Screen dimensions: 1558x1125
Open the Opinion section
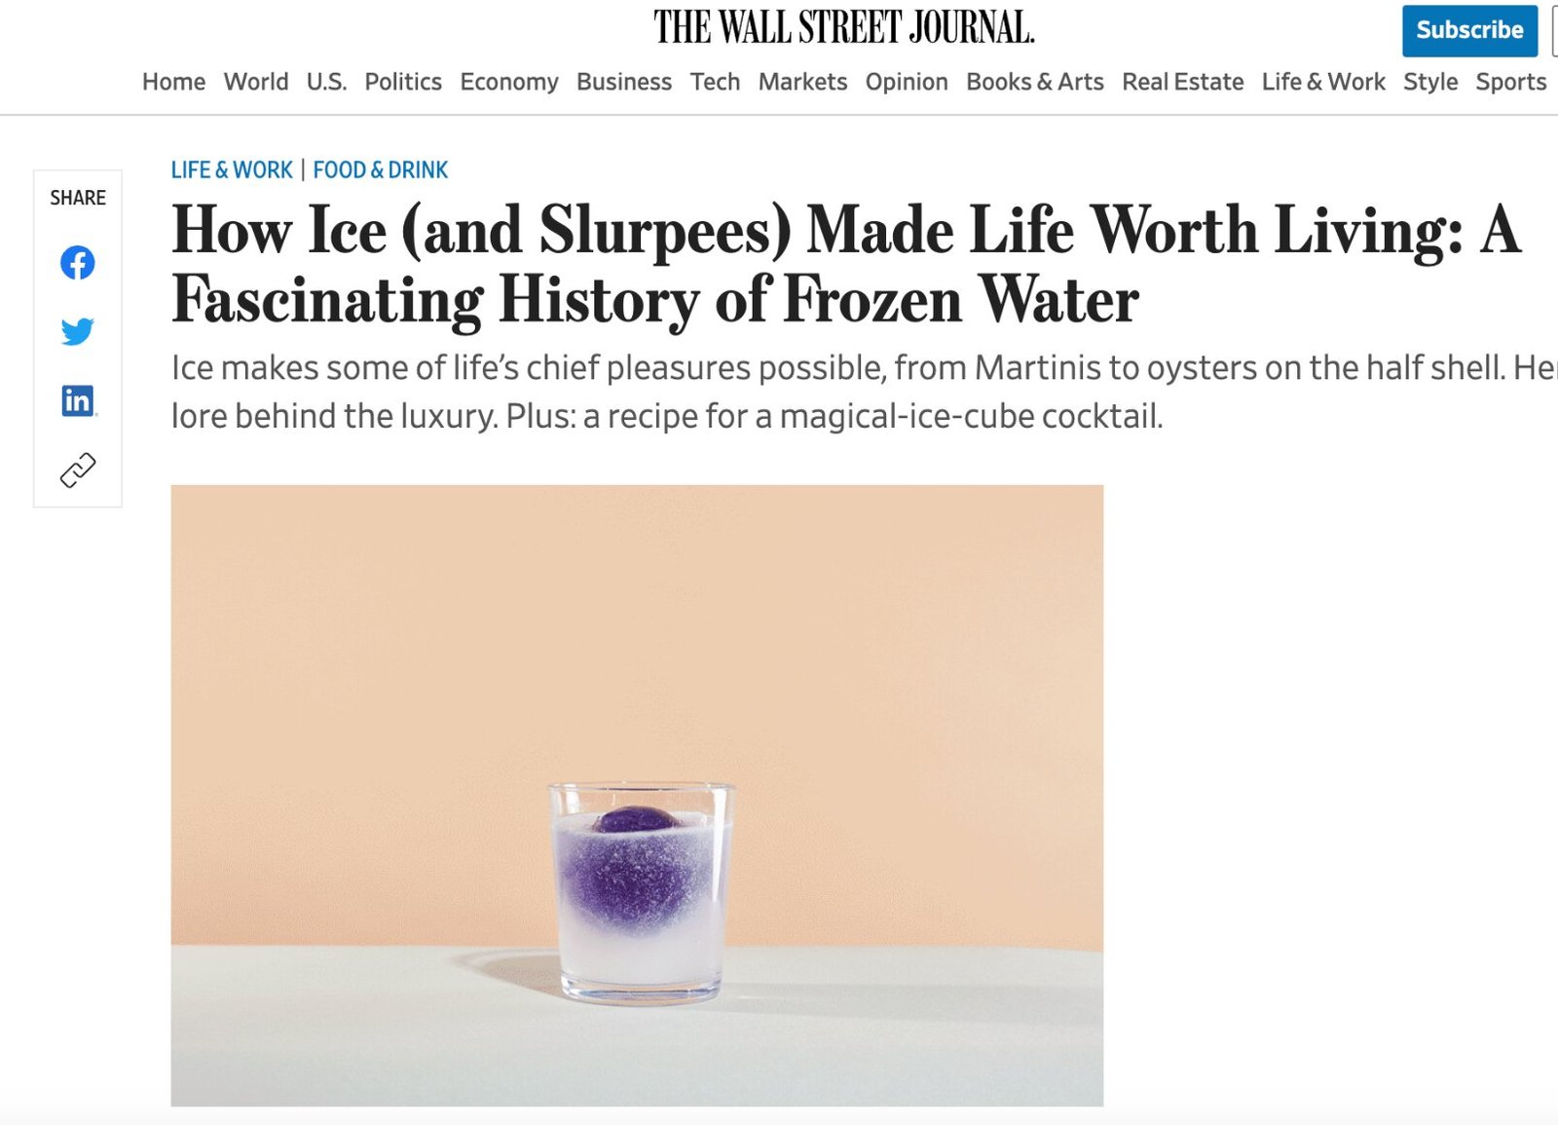(x=907, y=82)
